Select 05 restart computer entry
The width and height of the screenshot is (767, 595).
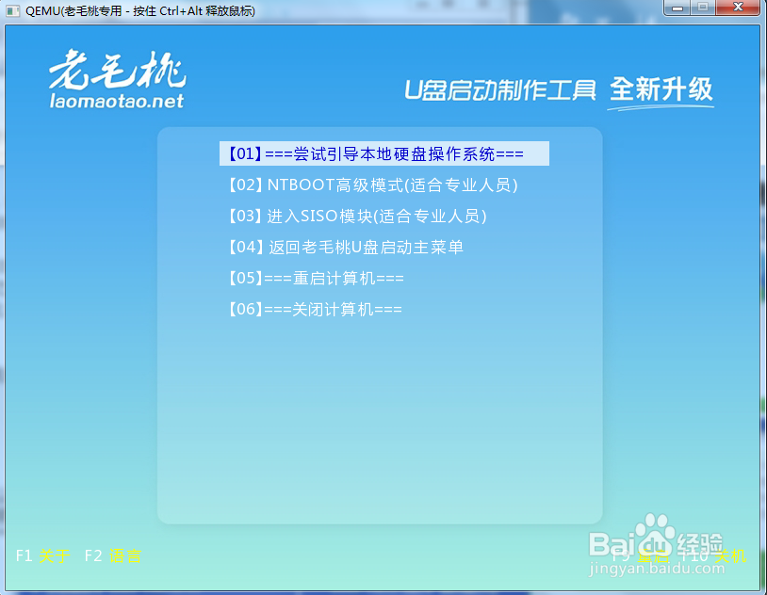[x=316, y=278]
